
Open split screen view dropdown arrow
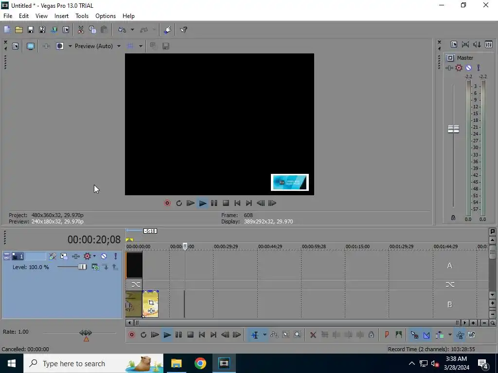70,46
